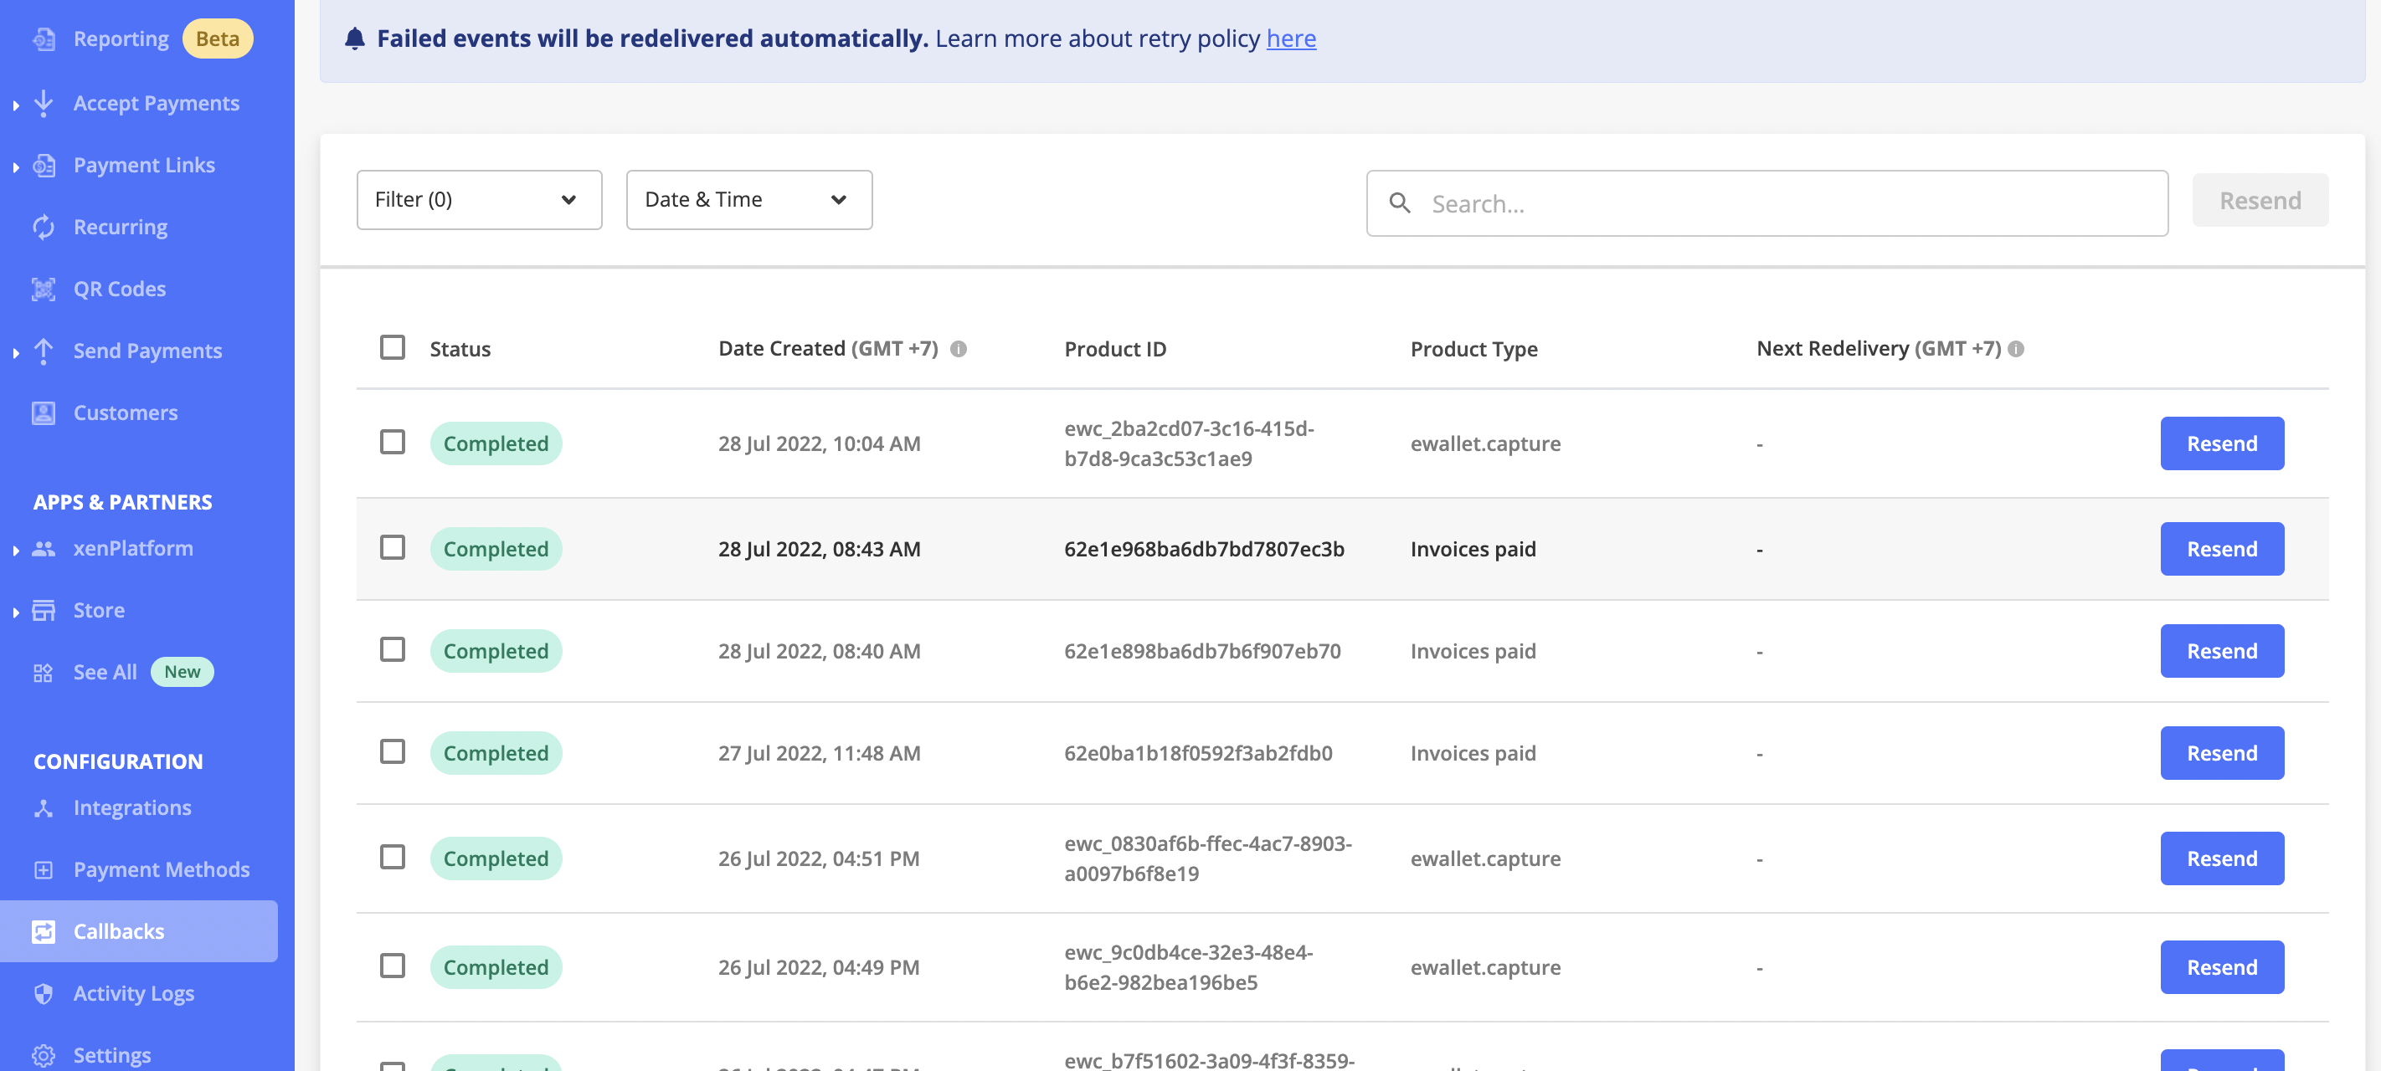Expand the Accept Payments submenu arrow
This screenshot has height=1071, width=2381.
click(16, 105)
